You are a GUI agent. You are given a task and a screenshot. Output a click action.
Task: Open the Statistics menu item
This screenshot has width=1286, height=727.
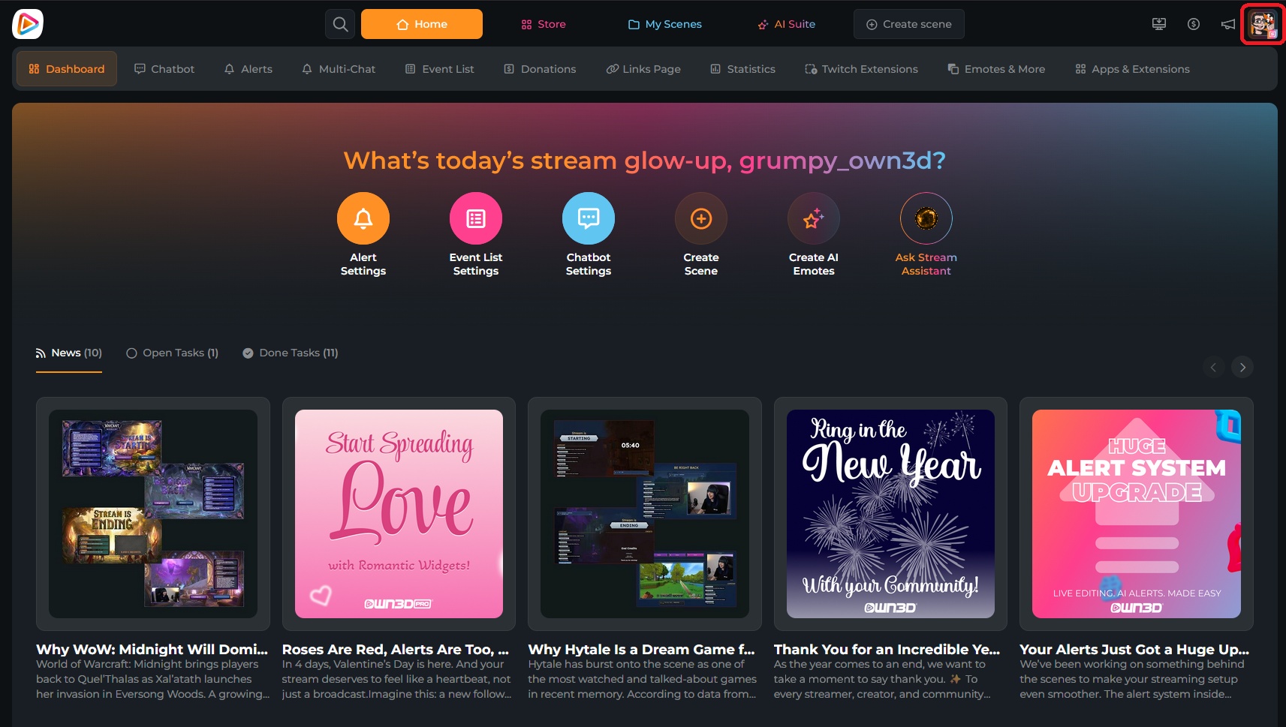743,69
